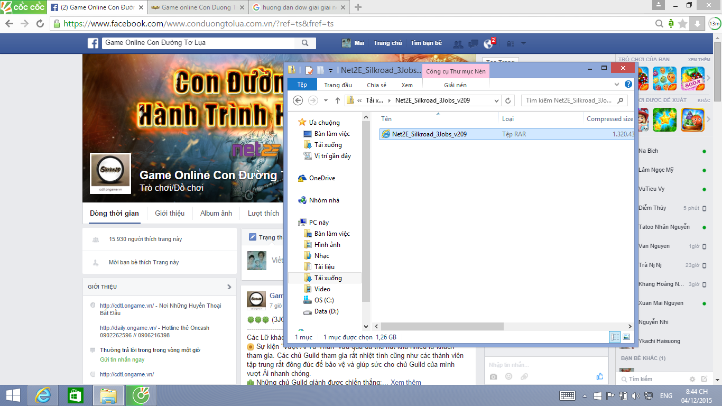This screenshot has height=406, width=722.
Task: Click Explorer back navigation arrow
Action: [298, 100]
